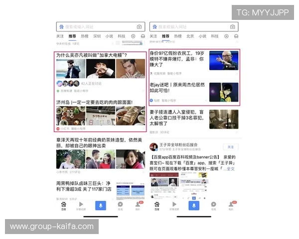The height and width of the screenshot is (239, 299).
Task: Select 深圳 tab in left phone
Action: click(x=97, y=36)
